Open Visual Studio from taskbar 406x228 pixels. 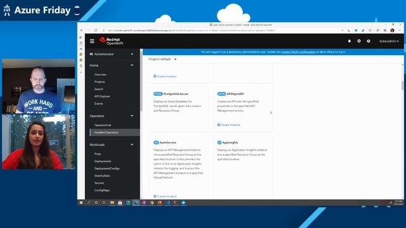[x=144, y=203]
